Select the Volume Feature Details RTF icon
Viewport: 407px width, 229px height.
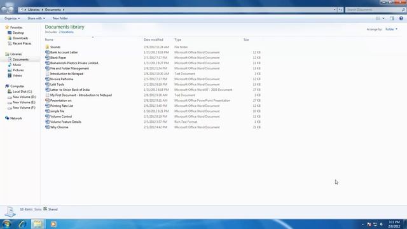coord(47,121)
